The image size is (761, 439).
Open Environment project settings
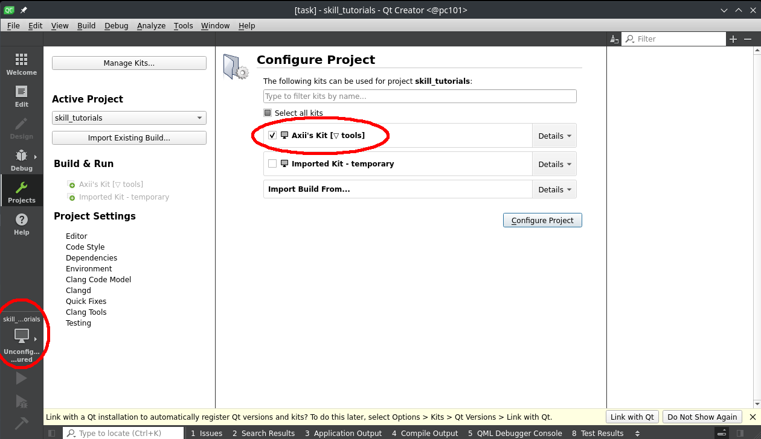[x=89, y=268]
